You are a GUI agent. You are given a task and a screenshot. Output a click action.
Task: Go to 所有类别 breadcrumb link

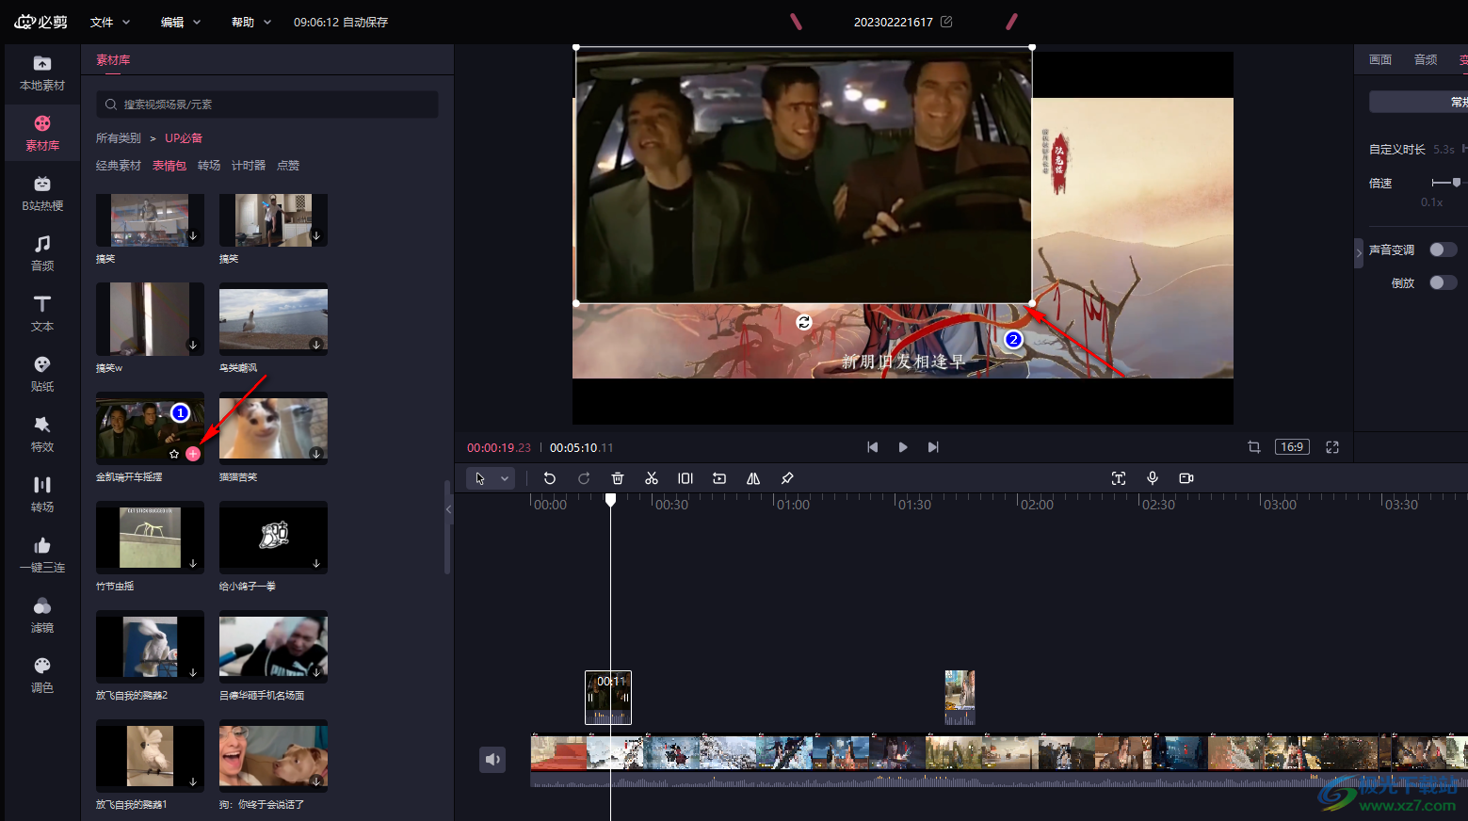point(118,138)
